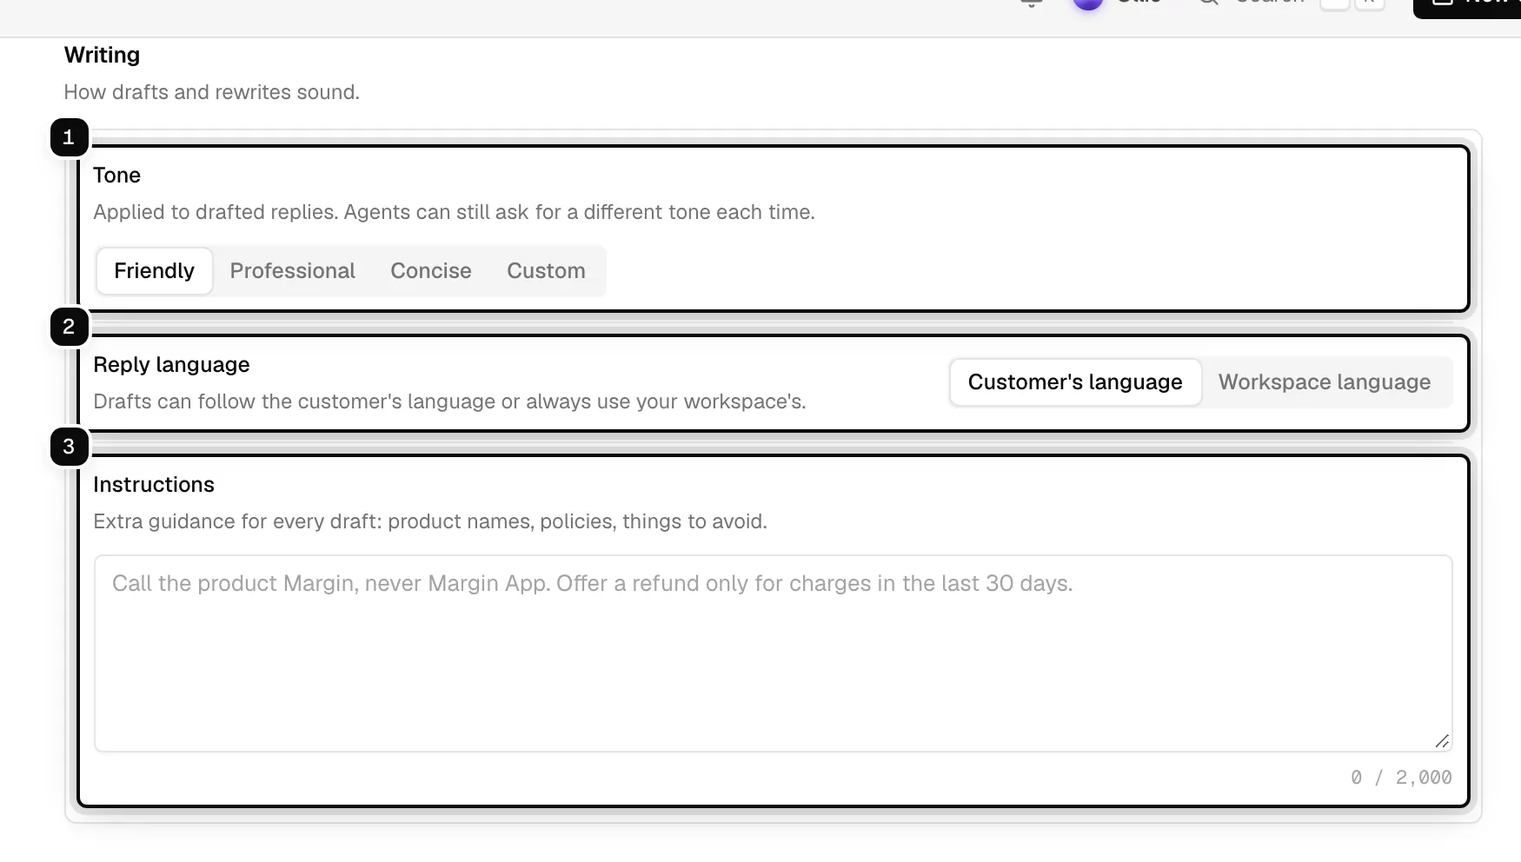The height and width of the screenshot is (862, 1521).
Task: Select the Friendly tone option
Action: click(154, 271)
